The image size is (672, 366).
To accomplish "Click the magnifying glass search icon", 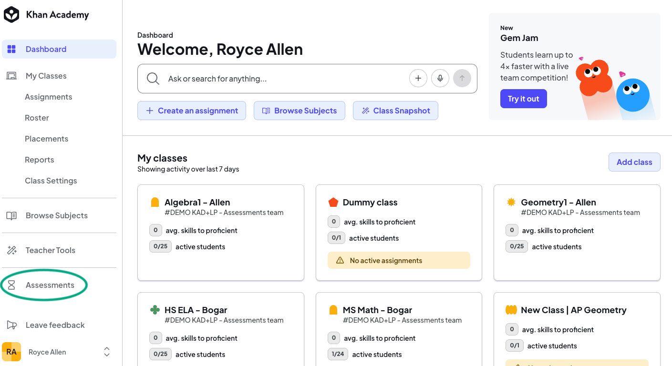I will coord(153,79).
